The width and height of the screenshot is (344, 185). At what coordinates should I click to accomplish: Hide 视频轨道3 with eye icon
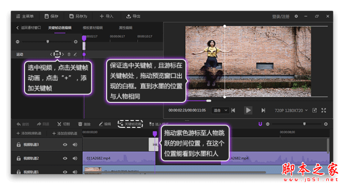[65, 145]
